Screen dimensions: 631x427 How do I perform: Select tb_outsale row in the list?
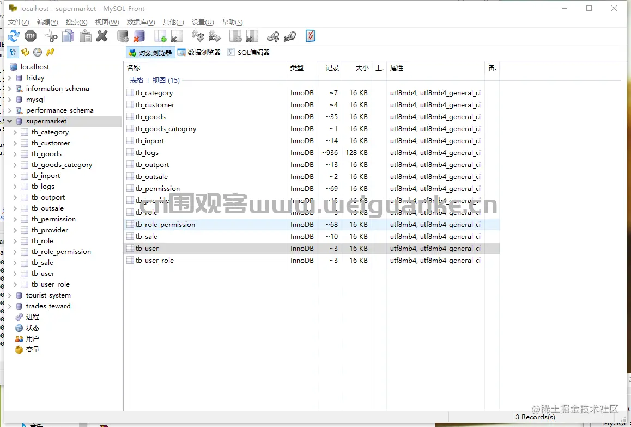coord(312,176)
